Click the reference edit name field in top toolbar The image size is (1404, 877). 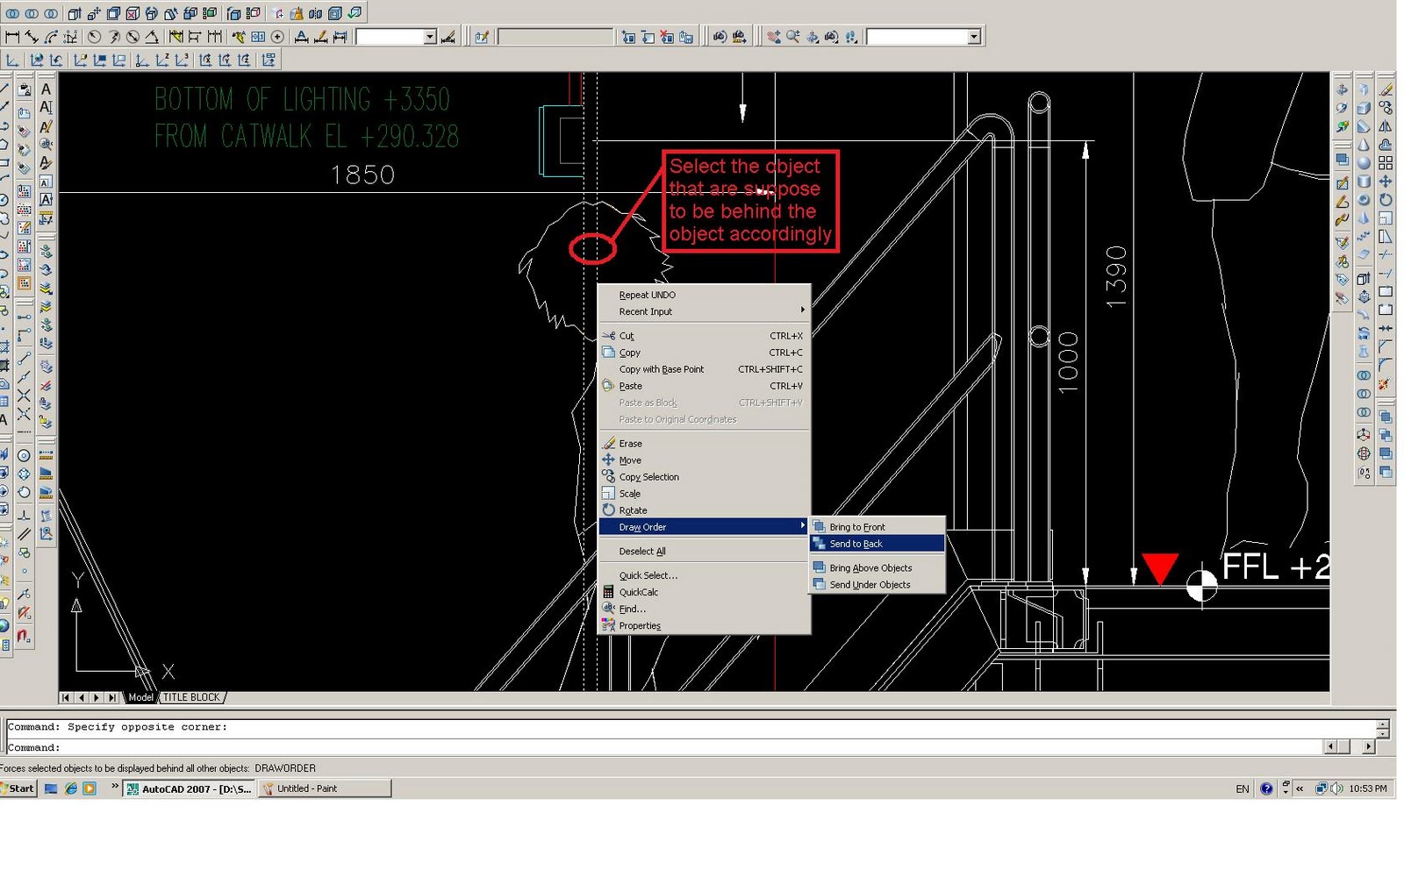point(555,37)
